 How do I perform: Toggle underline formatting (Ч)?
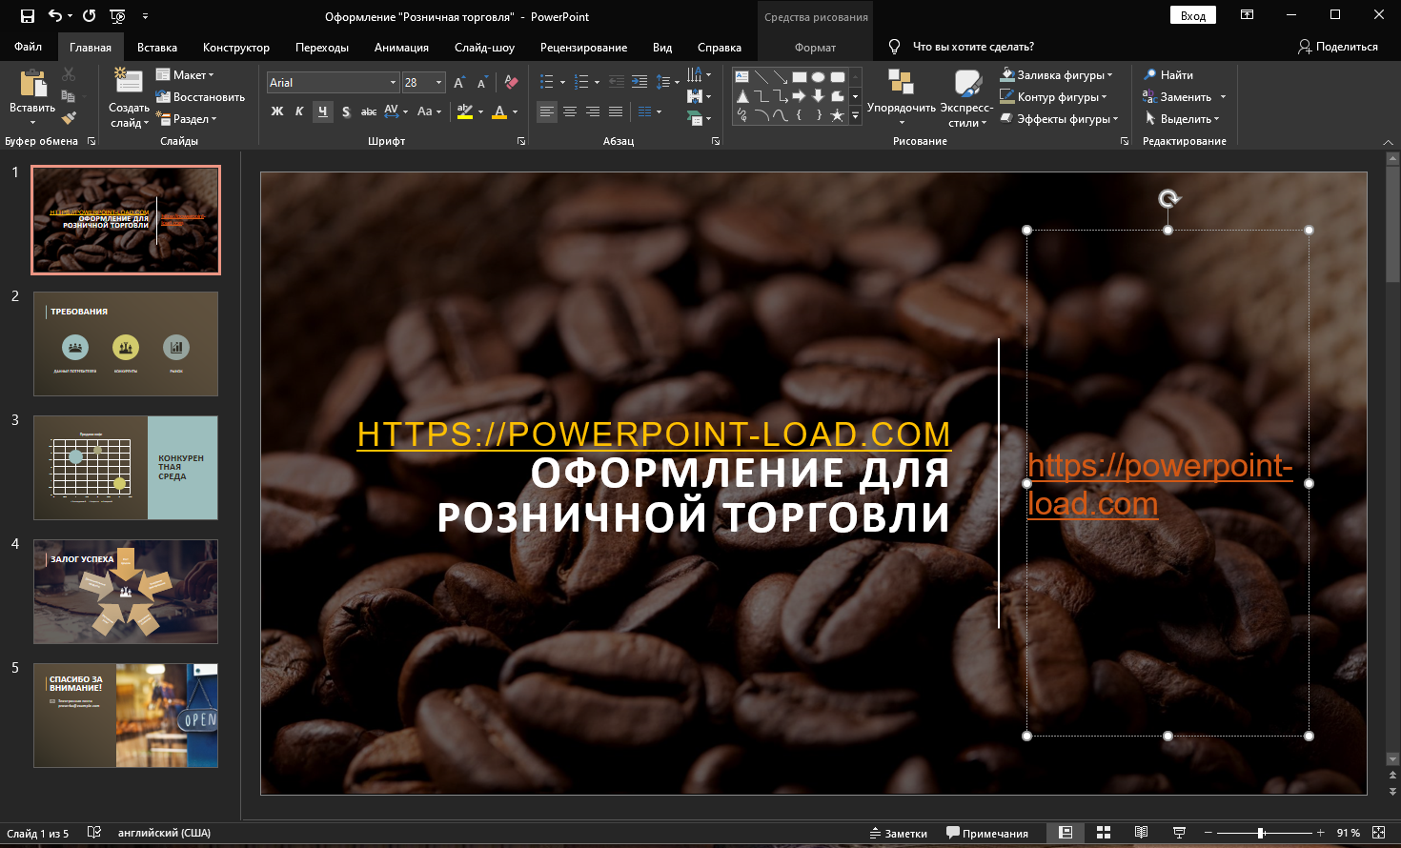(322, 111)
